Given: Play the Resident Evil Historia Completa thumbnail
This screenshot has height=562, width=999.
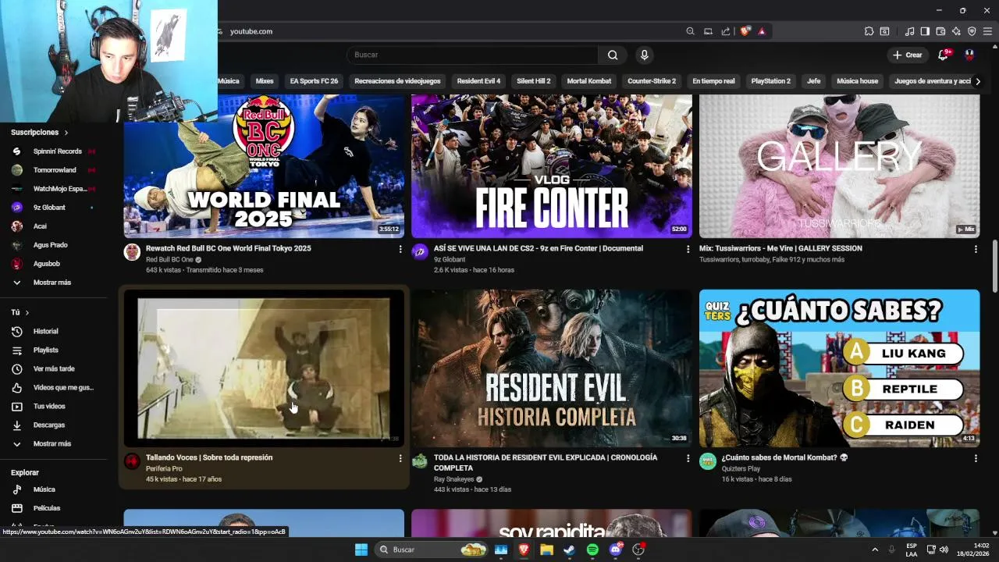Looking at the screenshot, I should 552,368.
